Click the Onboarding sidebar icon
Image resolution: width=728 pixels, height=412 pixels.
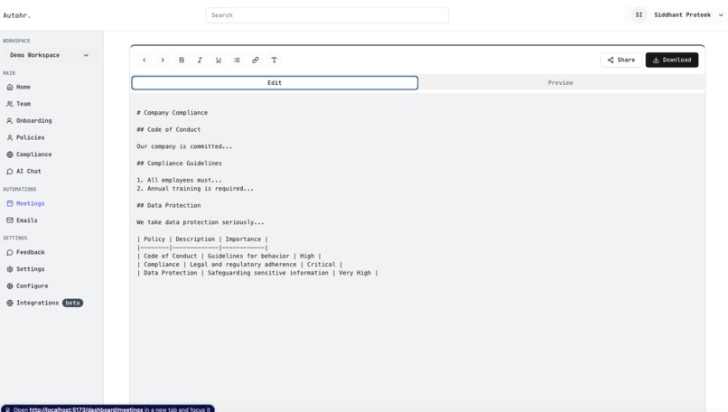click(x=10, y=121)
